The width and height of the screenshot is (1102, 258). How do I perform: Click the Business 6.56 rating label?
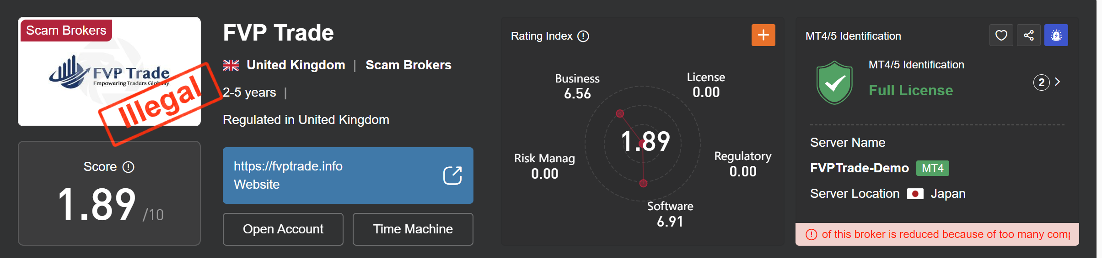(x=577, y=86)
